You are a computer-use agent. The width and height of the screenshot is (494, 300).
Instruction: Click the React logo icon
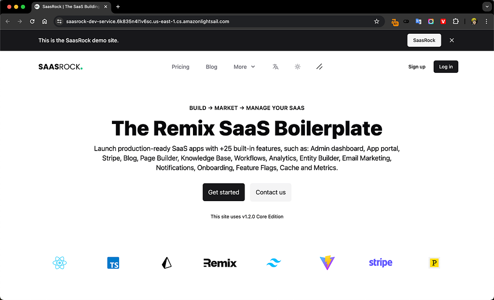tap(59, 263)
